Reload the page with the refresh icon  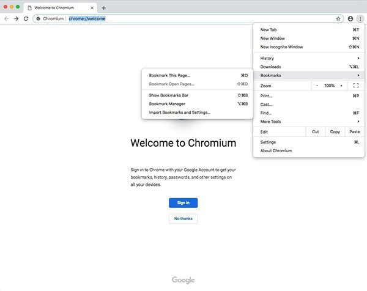coord(26,19)
